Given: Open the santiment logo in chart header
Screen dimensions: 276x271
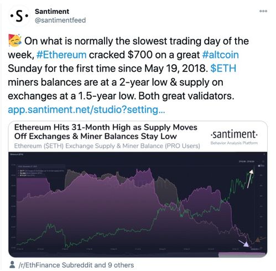Looking at the screenshot, I should tap(234, 137).
